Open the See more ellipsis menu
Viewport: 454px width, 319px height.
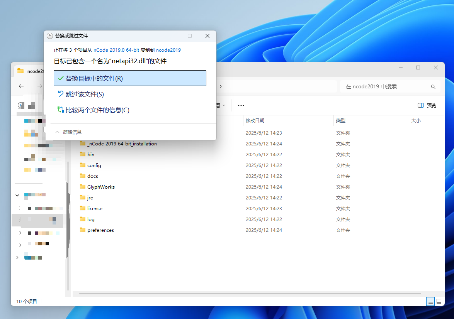(241, 105)
